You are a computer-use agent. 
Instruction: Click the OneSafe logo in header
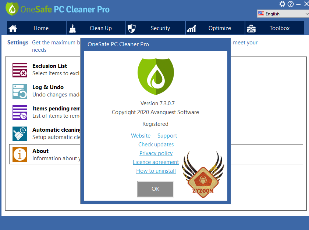click(12, 9)
